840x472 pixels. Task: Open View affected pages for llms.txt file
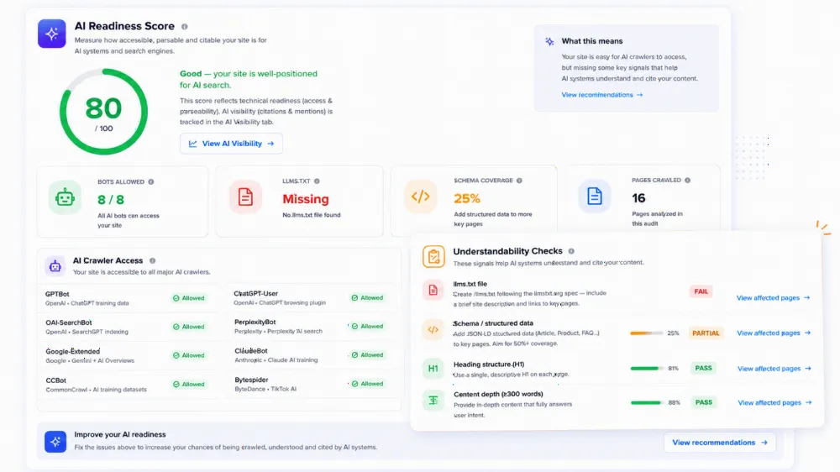tap(773, 298)
